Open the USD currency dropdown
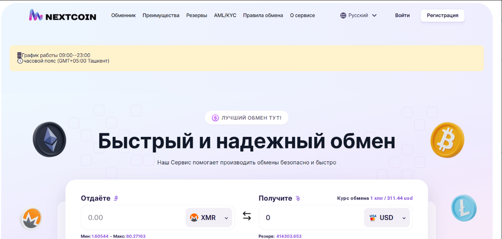 coord(387,218)
